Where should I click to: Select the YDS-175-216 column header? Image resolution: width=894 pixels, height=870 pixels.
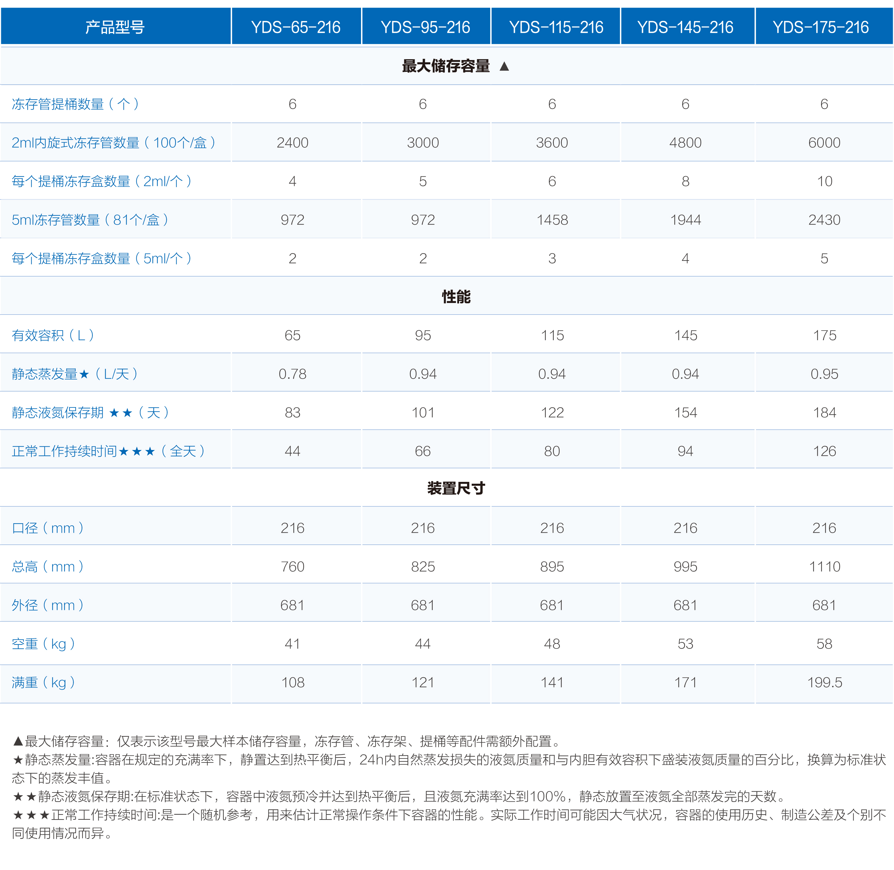coord(820,27)
